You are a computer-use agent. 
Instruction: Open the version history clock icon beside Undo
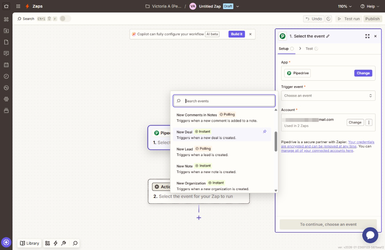point(329,19)
